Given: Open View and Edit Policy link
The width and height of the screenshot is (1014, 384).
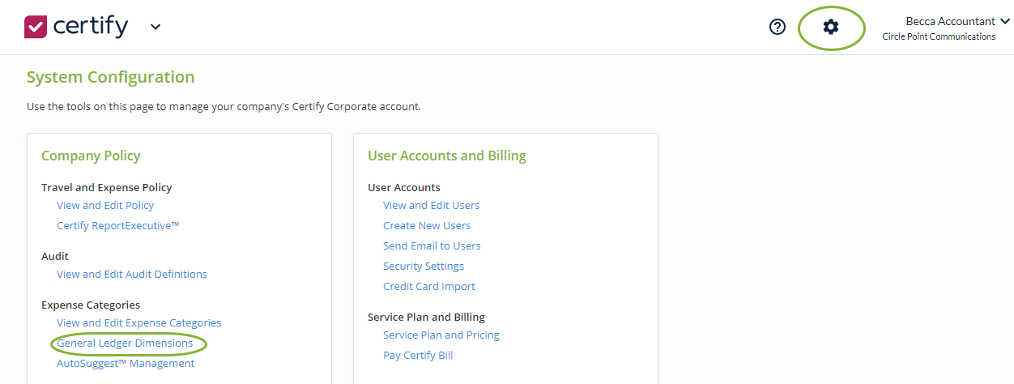Looking at the screenshot, I should tap(105, 206).
